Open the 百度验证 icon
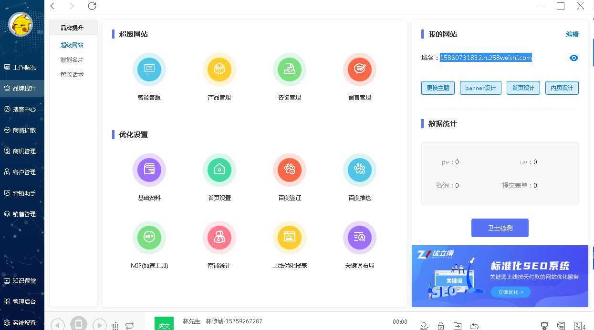 pyautogui.click(x=290, y=170)
